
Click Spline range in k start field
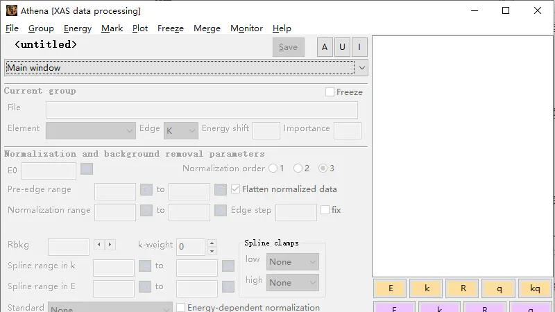(x=114, y=268)
